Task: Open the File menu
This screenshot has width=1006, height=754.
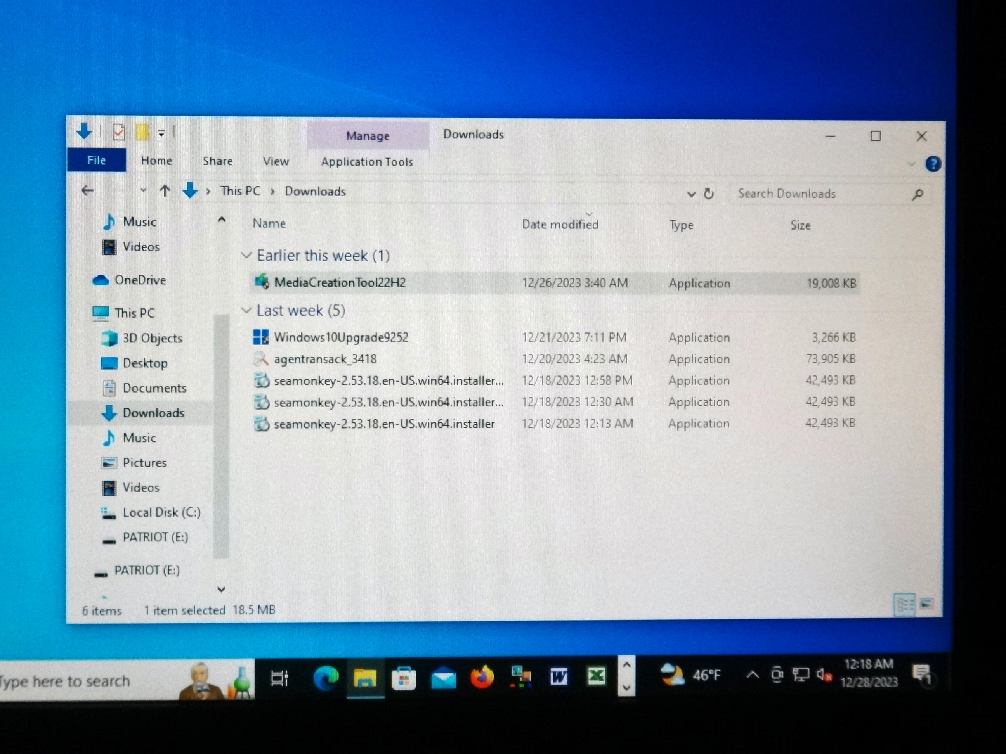Action: point(96,160)
